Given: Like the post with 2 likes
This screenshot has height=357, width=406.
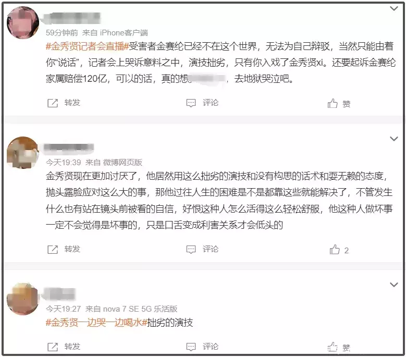Looking at the screenshot, I should click(x=335, y=250).
